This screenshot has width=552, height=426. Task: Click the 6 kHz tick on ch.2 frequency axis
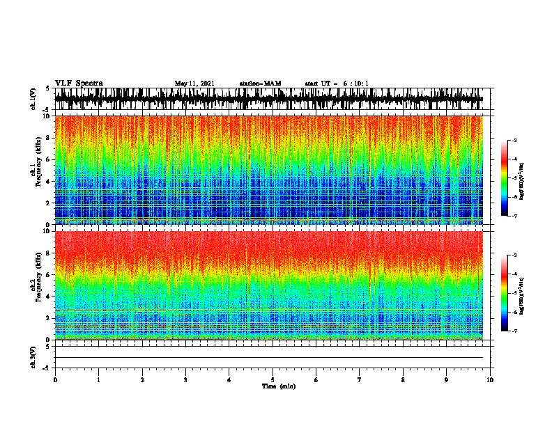point(49,274)
